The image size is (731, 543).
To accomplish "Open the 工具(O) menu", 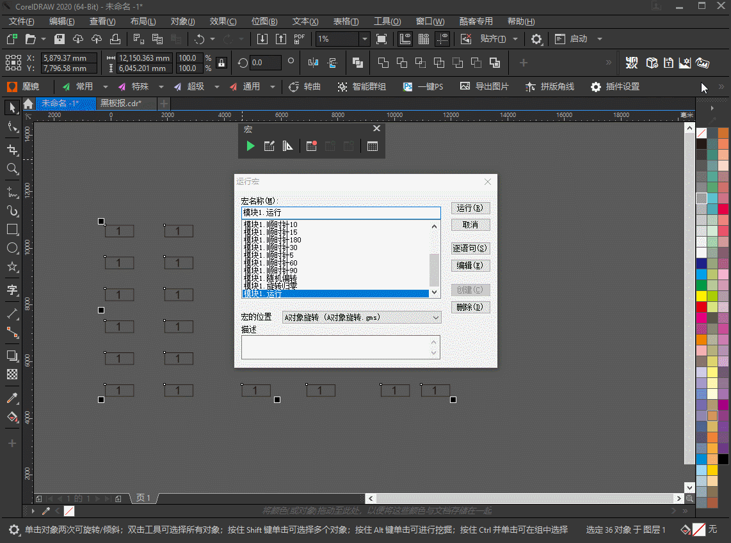I will pyautogui.click(x=387, y=21).
